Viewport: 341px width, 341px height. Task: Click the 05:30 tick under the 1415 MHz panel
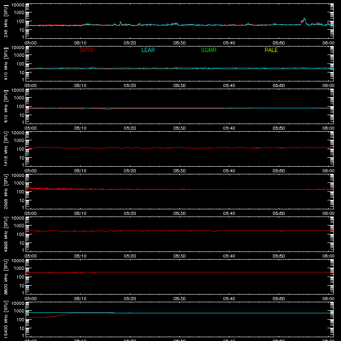point(179,171)
